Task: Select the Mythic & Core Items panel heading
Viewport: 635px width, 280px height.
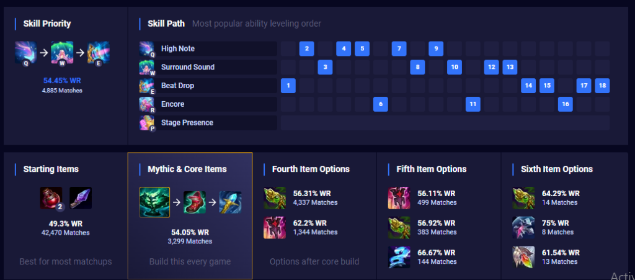Action: (187, 169)
